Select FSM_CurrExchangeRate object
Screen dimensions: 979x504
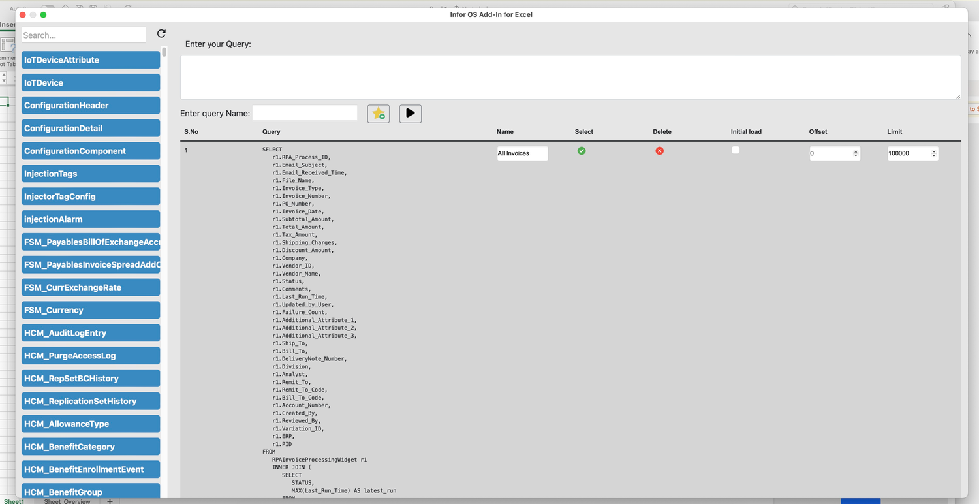click(91, 287)
